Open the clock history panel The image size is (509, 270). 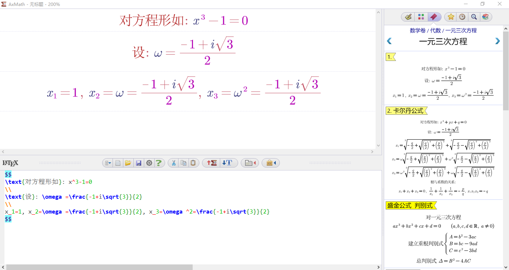click(462, 17)
